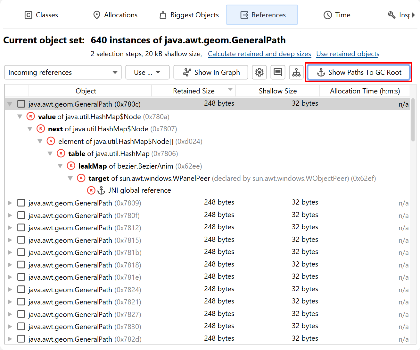Select the GeneralPath (0x7824) checkbox
Screen dimensions: 420x350
[x=21, y=290]
